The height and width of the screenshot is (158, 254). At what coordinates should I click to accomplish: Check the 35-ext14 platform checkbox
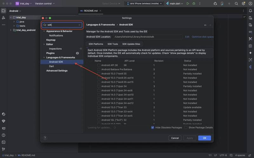[x=99, y=78]
